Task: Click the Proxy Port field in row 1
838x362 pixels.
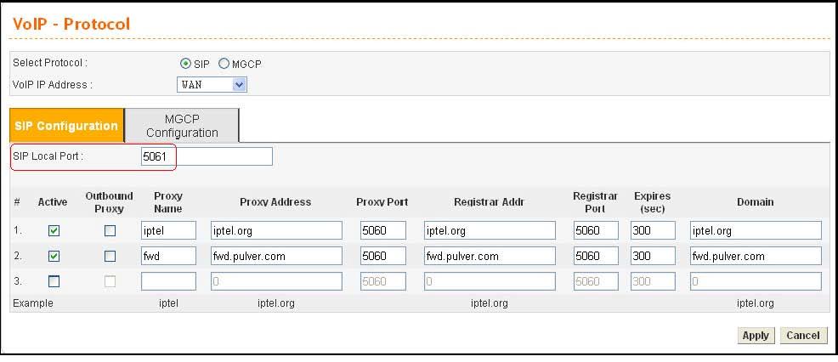Action: 382,230
